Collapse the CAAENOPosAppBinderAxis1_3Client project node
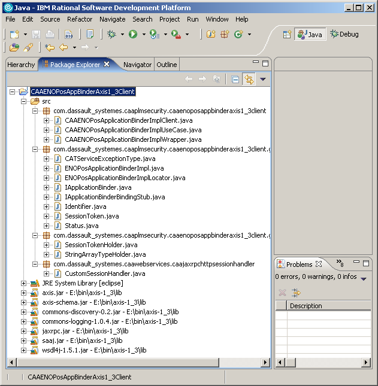The image size is (378, 386). pyautogui.click(x=12, y=92)
